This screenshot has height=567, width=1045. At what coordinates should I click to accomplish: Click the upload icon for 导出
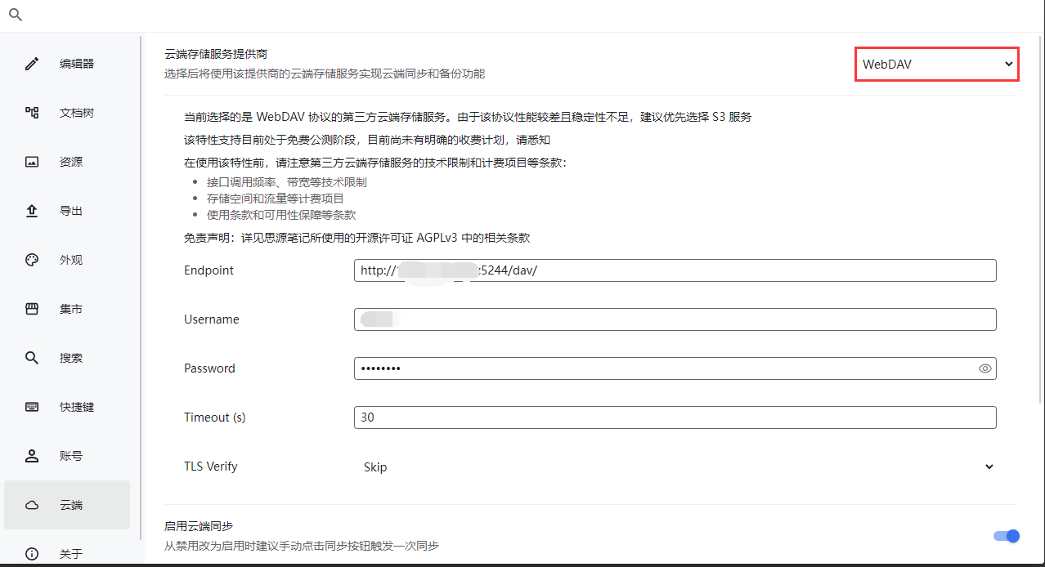[x=32, y=211]
